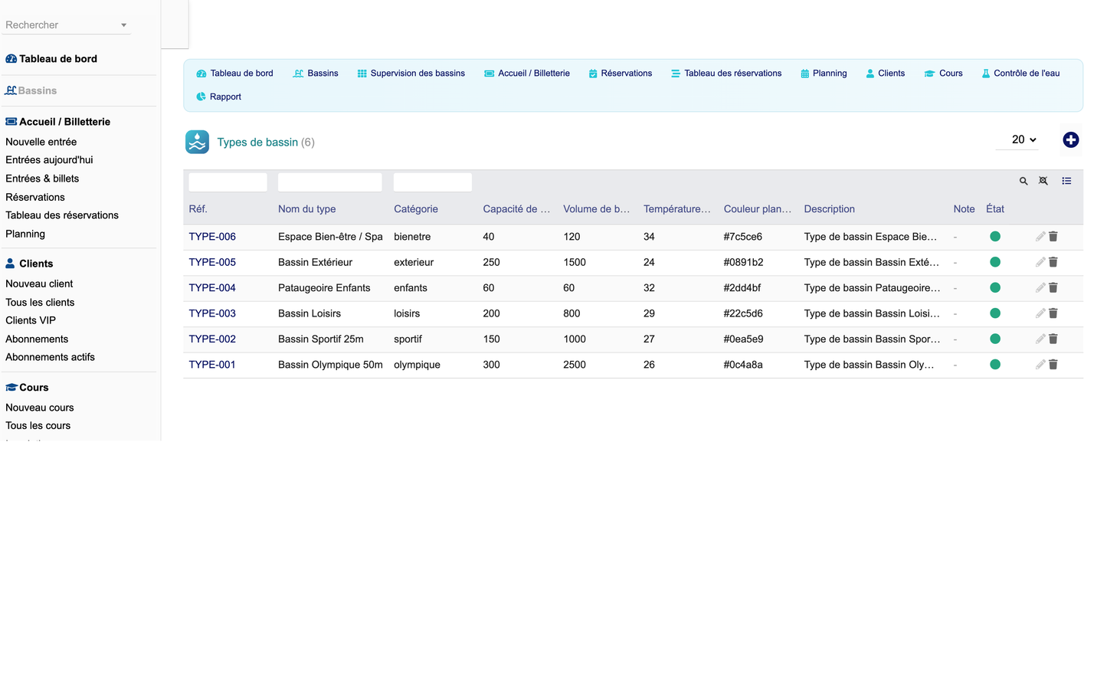Toggle the green status dot for TYPE-002
This screenshot has height=685, width=1107.
coord(995,339)
